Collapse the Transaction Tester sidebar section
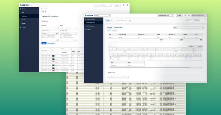The width and height of the screenshot is (221, 115). pos(102,19)
